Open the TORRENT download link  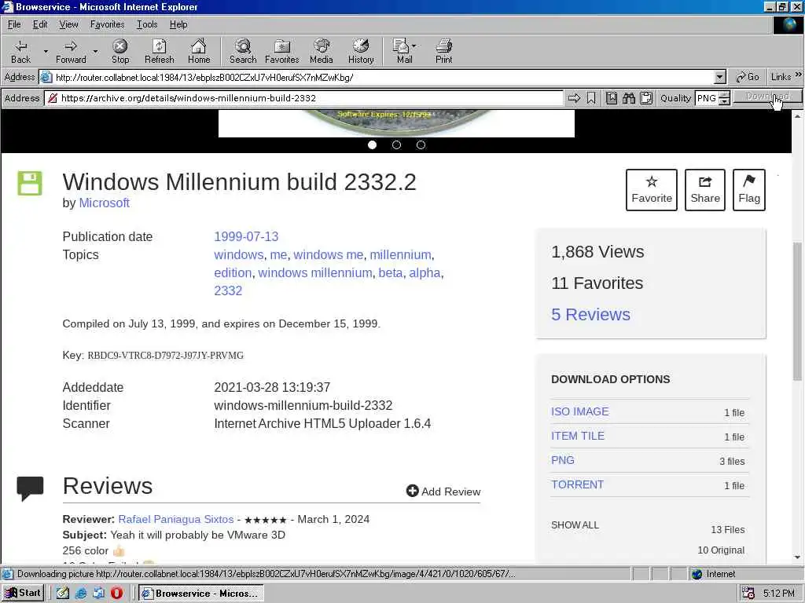577,484
